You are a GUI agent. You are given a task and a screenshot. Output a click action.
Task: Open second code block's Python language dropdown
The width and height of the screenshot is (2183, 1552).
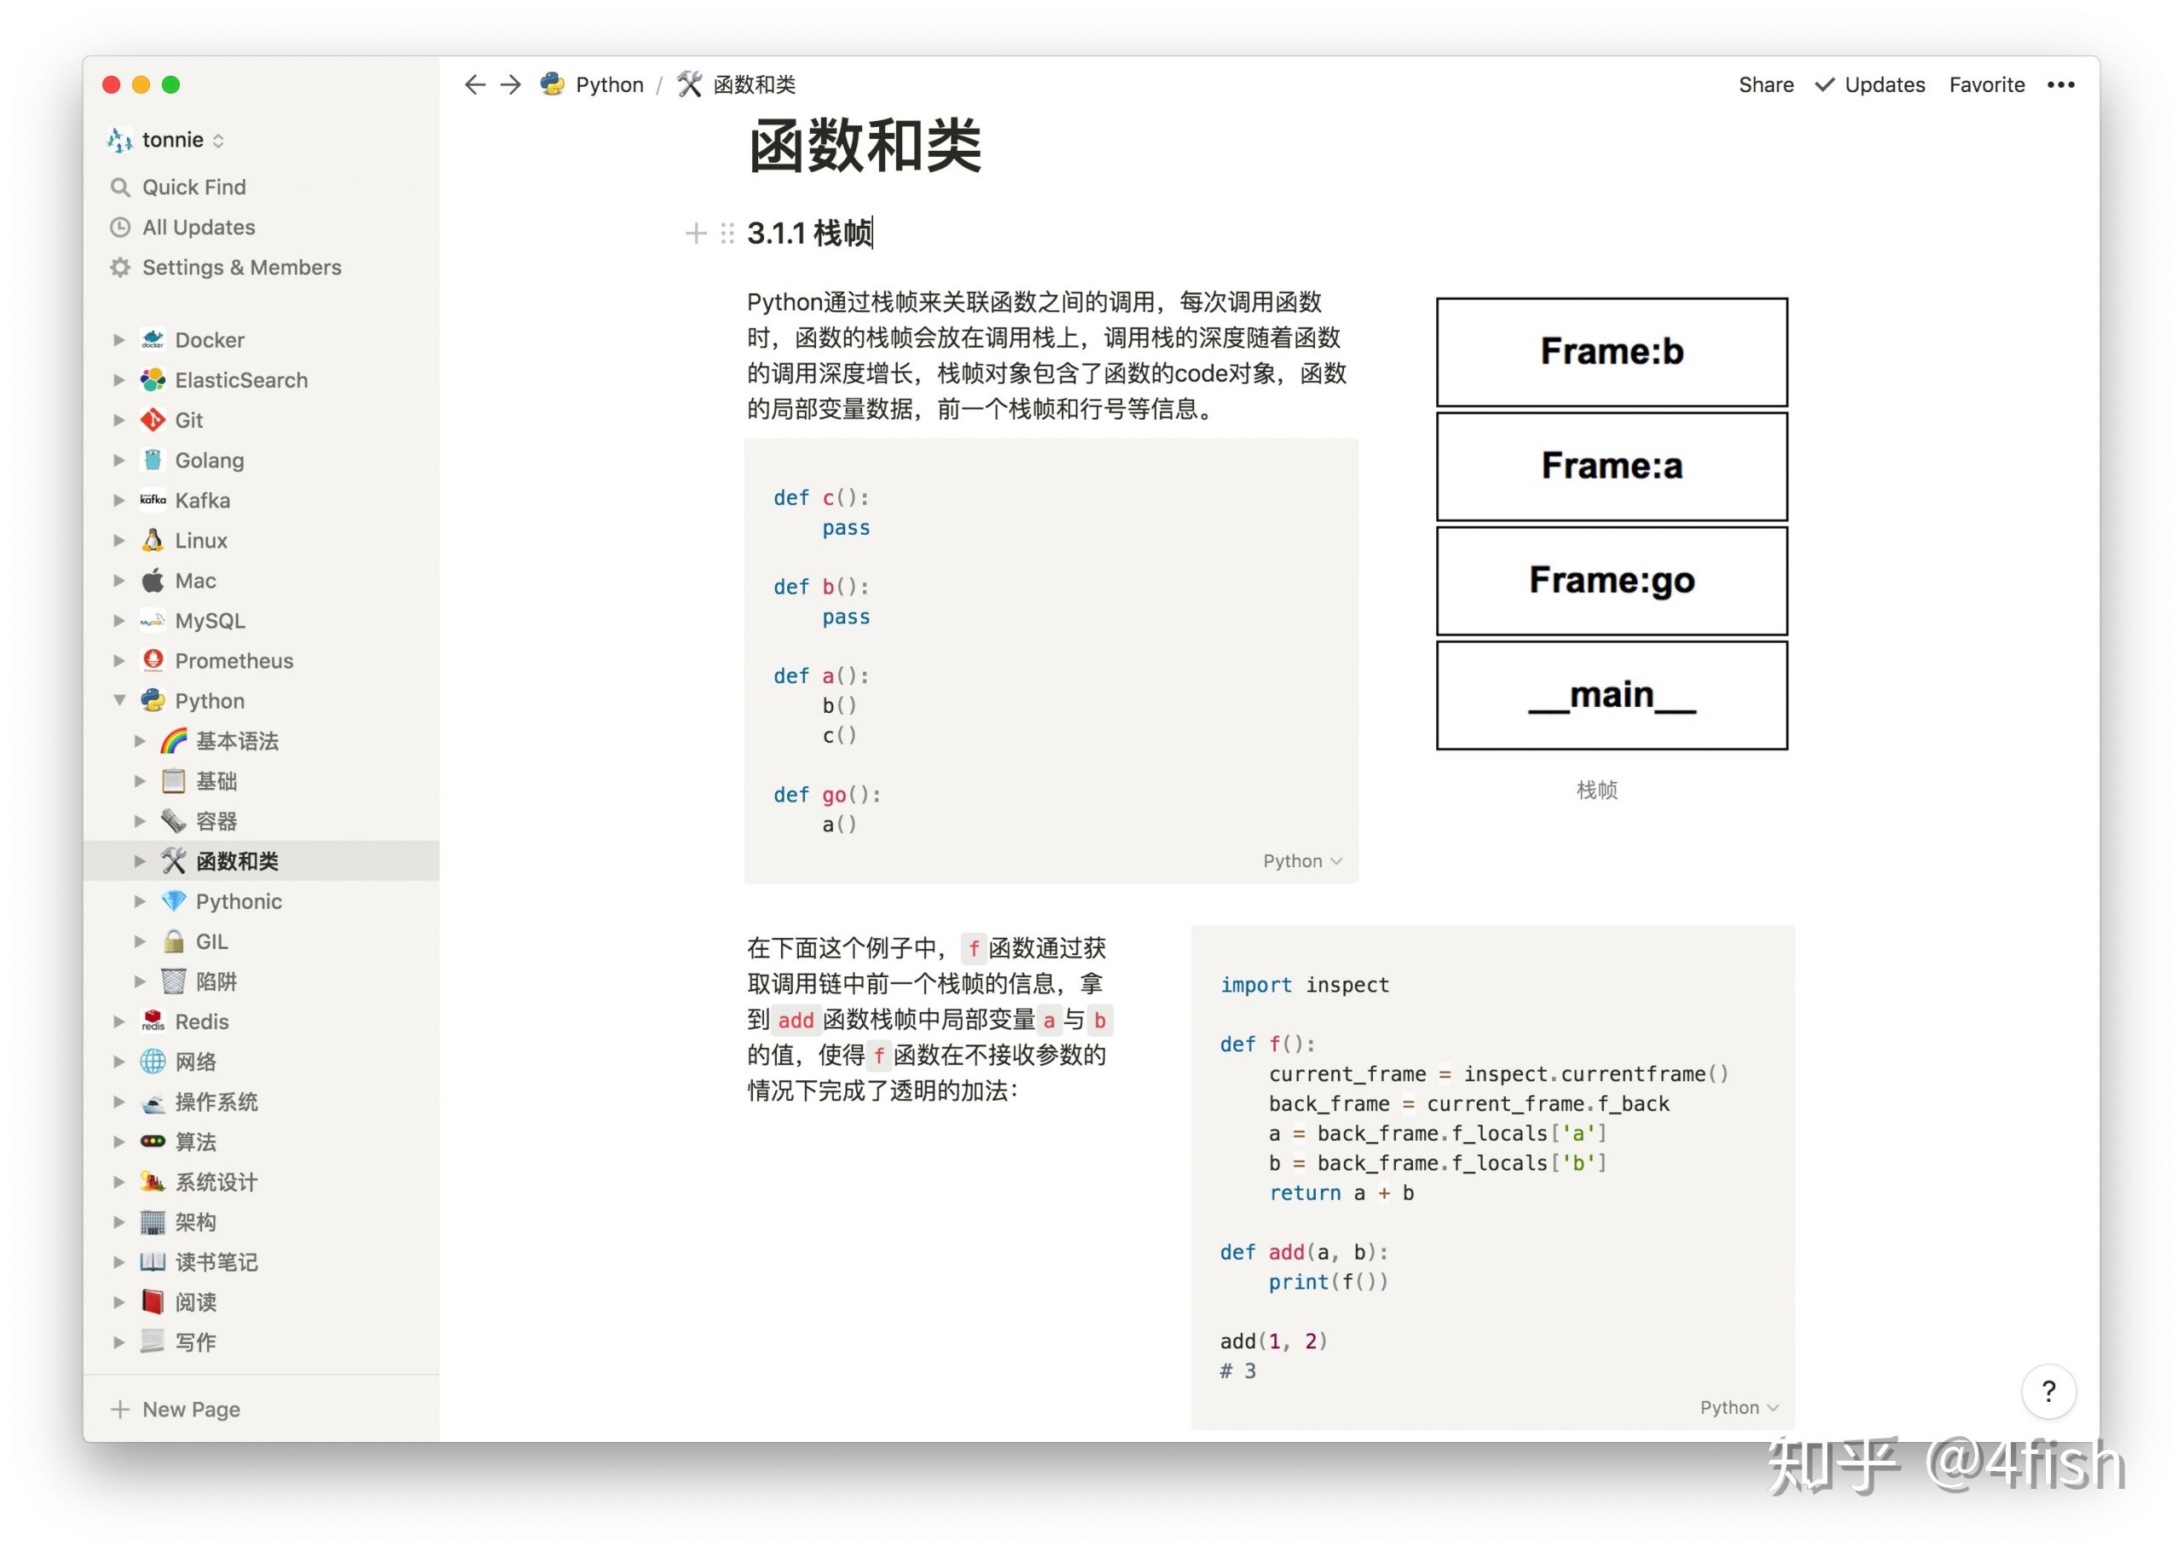(x=1740, y=1409)
